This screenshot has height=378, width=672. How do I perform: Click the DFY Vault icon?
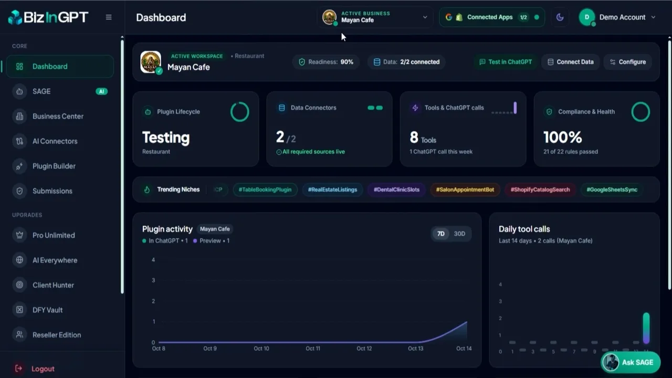pos(19,310)
